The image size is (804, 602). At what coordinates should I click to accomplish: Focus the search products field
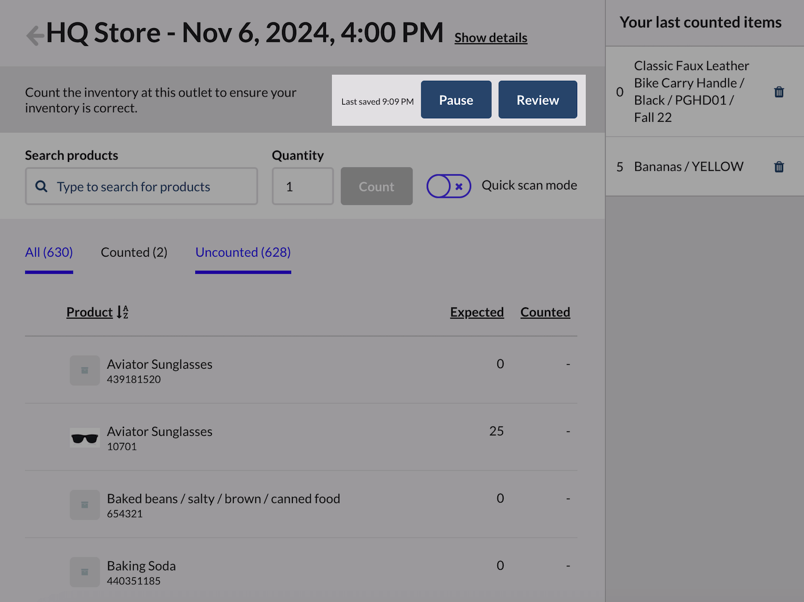(x=141, y=186)
